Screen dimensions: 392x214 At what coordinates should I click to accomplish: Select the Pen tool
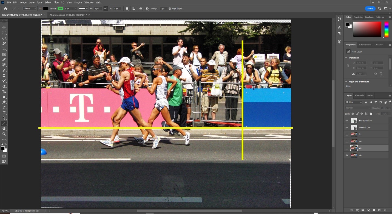click(4, 107)
